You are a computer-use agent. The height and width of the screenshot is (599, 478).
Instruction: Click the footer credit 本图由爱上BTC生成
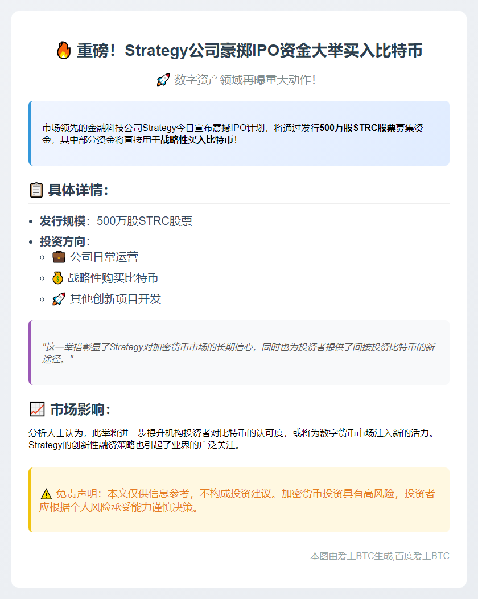[x=380, y=556]
